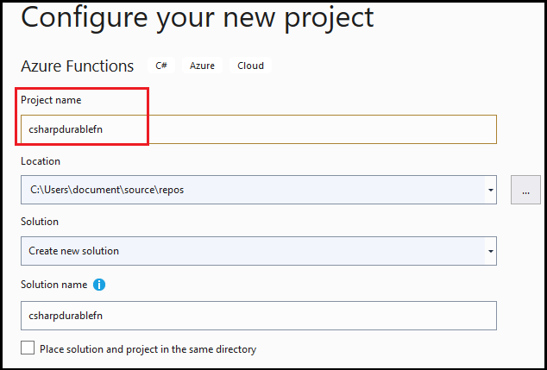547x370 pixels.
Task: Focus the Project name input field
Action: click(x=259, y=129)
